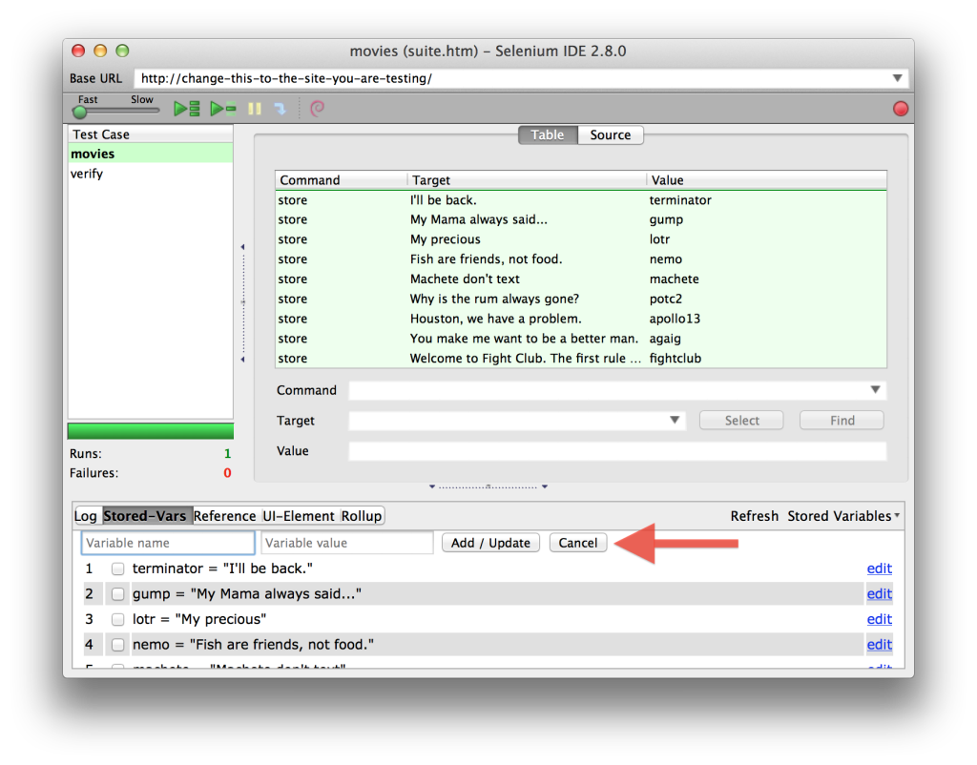Open the UI-Element tab

point(299,516)
